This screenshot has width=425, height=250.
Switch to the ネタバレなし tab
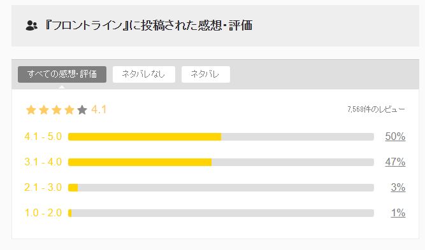click(143, 74)
